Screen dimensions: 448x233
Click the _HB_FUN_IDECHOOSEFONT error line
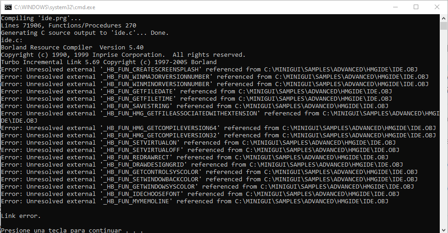pyautogui.click(x=200, y=194)
